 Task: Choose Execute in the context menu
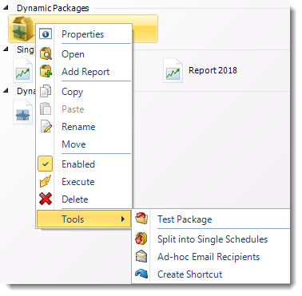(78, 182)
